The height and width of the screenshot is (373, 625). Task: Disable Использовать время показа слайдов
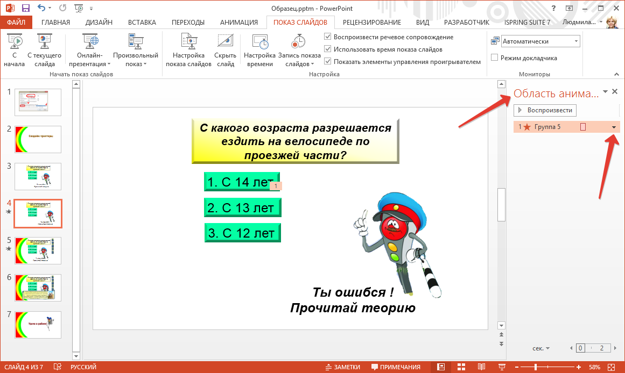(x=327, y=48)
